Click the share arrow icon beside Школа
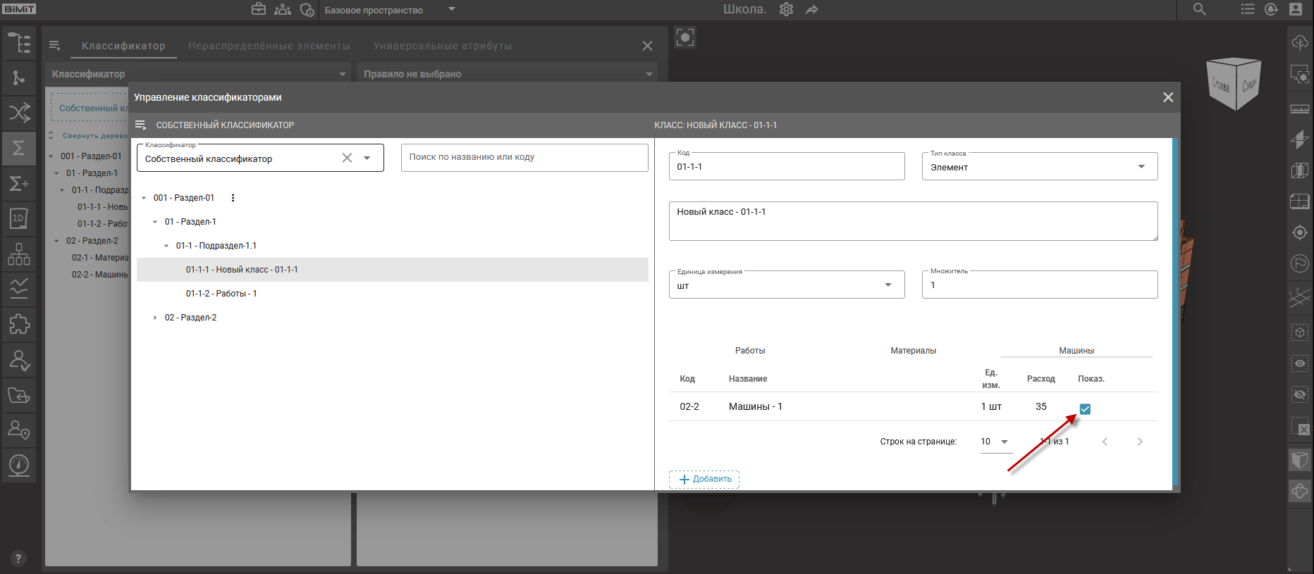 coord(812,9)
